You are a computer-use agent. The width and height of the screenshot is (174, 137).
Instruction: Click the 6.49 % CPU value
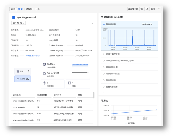click(51, 64)
